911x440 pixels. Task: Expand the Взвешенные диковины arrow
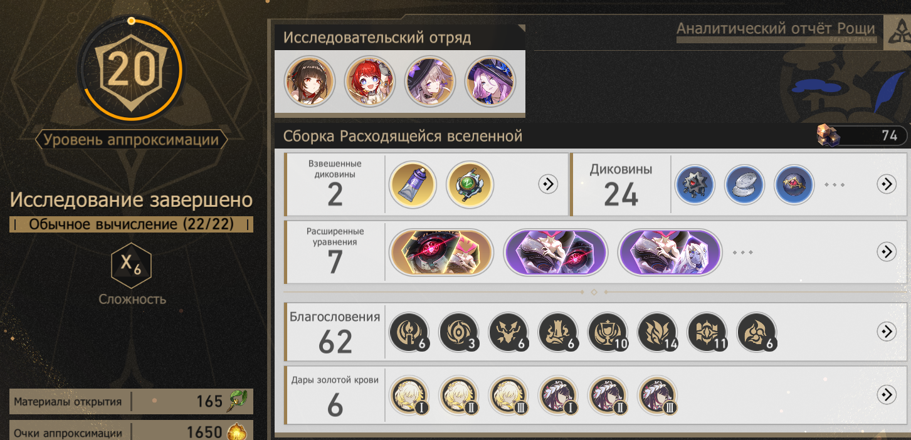coord(549,184)
